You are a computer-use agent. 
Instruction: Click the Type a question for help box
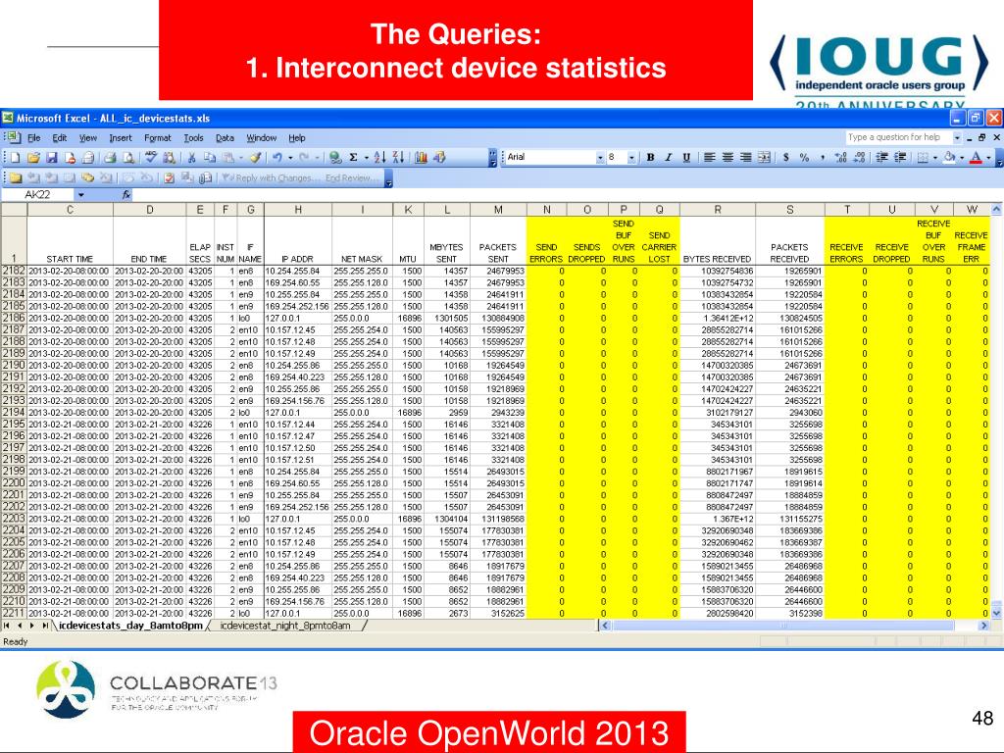(x=898, y=137)
